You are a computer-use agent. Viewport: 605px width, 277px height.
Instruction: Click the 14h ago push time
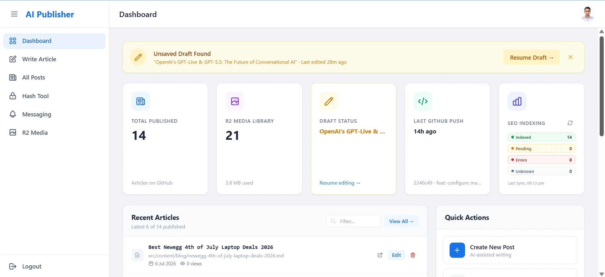[425, 132]
